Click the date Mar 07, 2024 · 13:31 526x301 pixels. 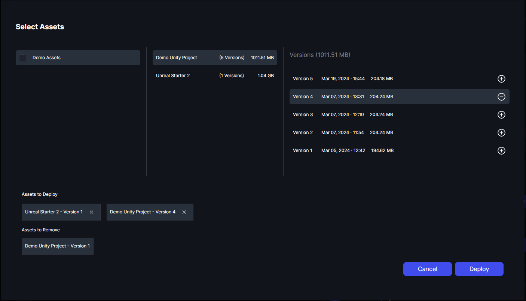[342, 97]
